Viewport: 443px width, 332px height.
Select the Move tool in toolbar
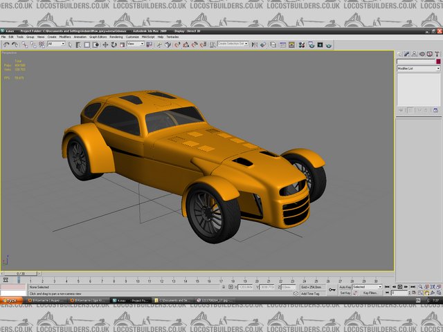point(105,44)
